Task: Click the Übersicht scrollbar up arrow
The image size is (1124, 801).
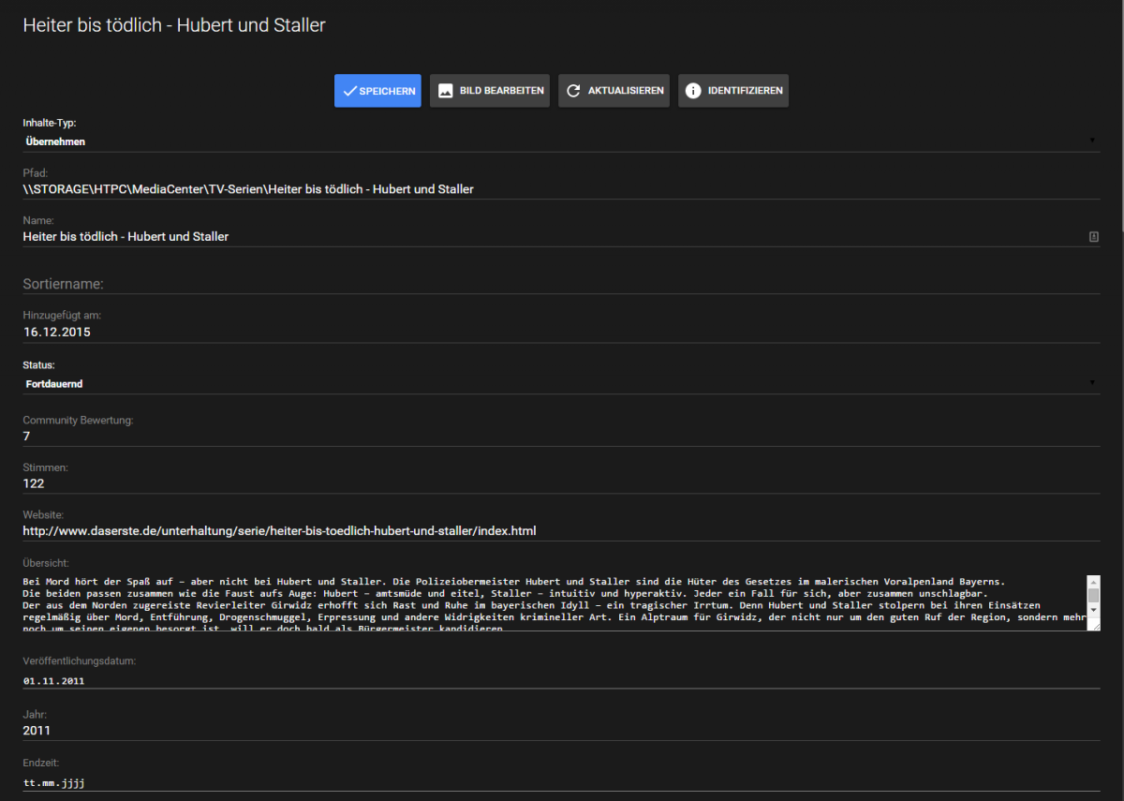Action: [x=1093, y=582]
